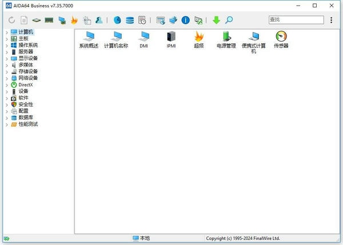Open the scheduled report clock toolbar icon
This screenshot has width=343, height=245.
coord(142,20)
